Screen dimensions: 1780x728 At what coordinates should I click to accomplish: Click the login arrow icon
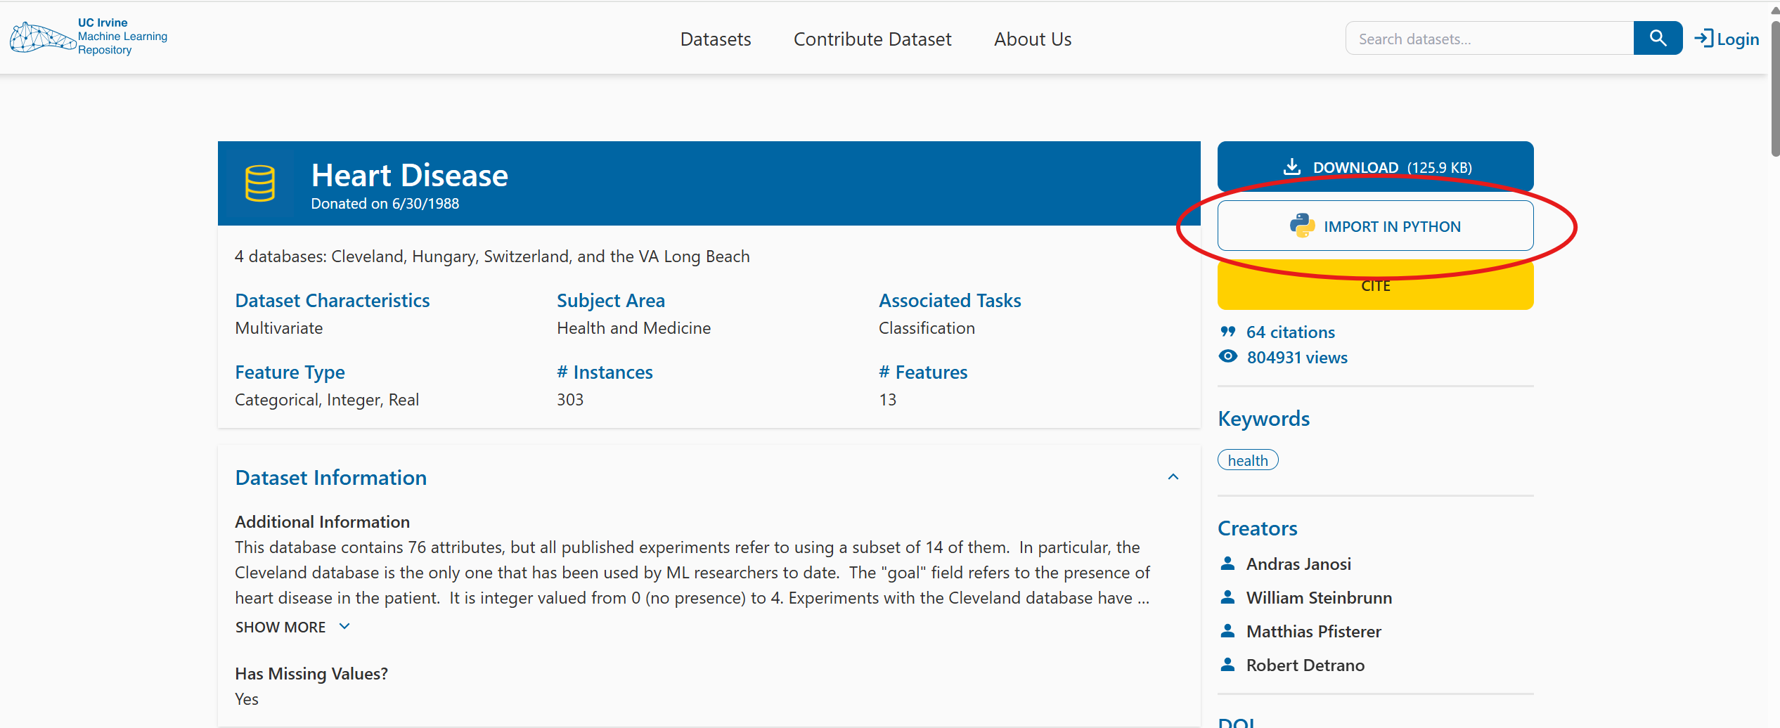[1704, 39]
